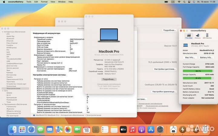Open Maps app in the Dock
Viewport: 218px width, 136px height.
tap(59, 130)
